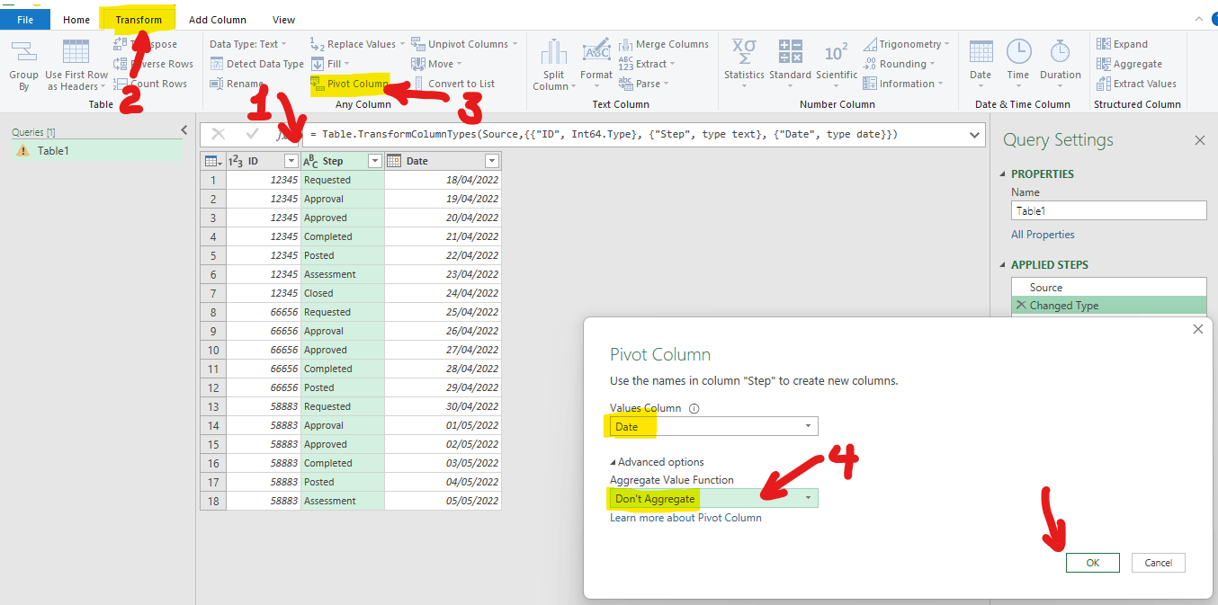Open the Step column filter dropdown
The width and height of the screenshot is (1218, 605).
[375, 161]
